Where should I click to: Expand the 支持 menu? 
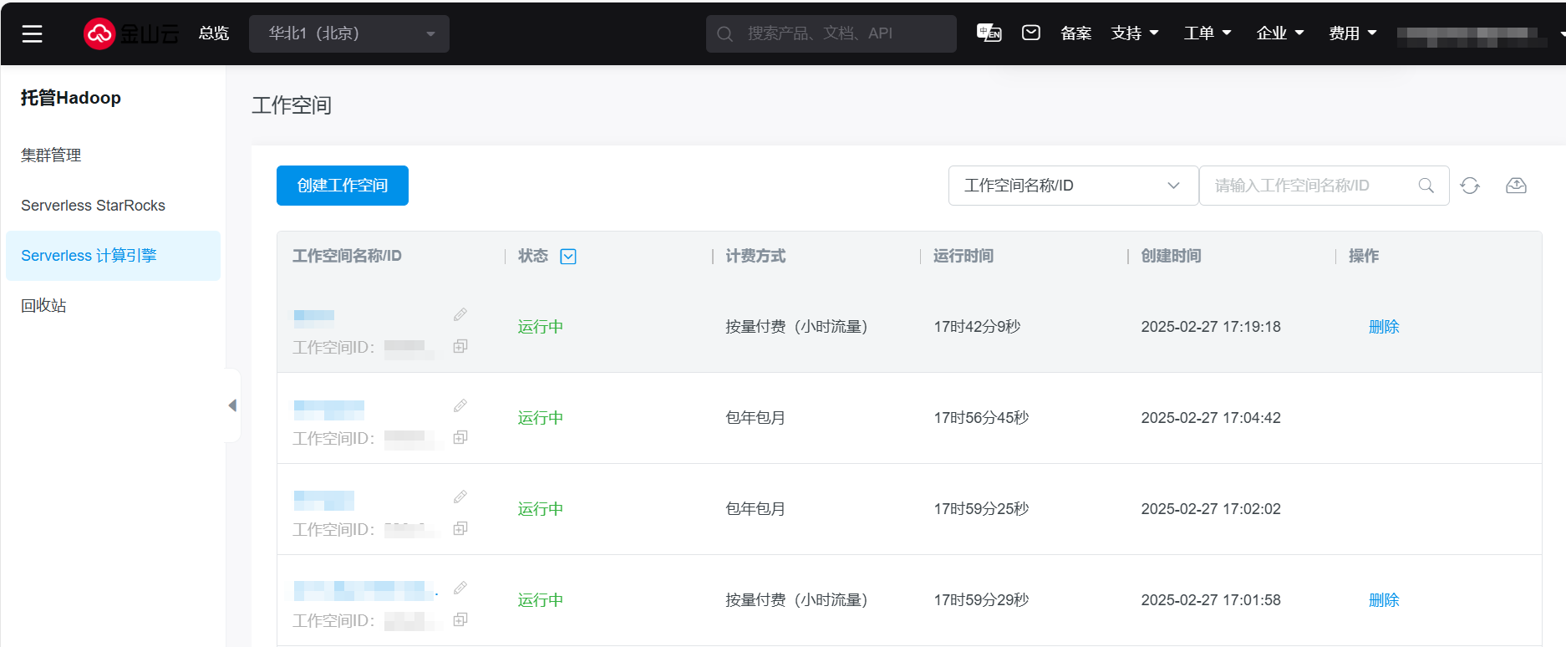coord(1135,33)
